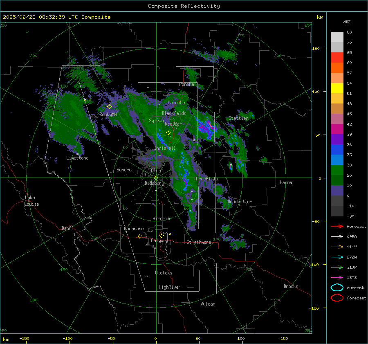Click the RedDeer city label

pyautogui.click(x=173, y=124)
